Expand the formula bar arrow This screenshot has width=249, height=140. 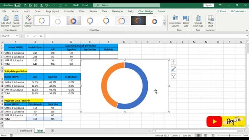(247, 36)
